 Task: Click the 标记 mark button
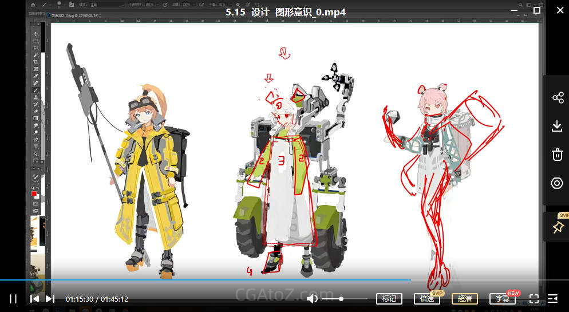pyautogui.click(x=389, y=298)
